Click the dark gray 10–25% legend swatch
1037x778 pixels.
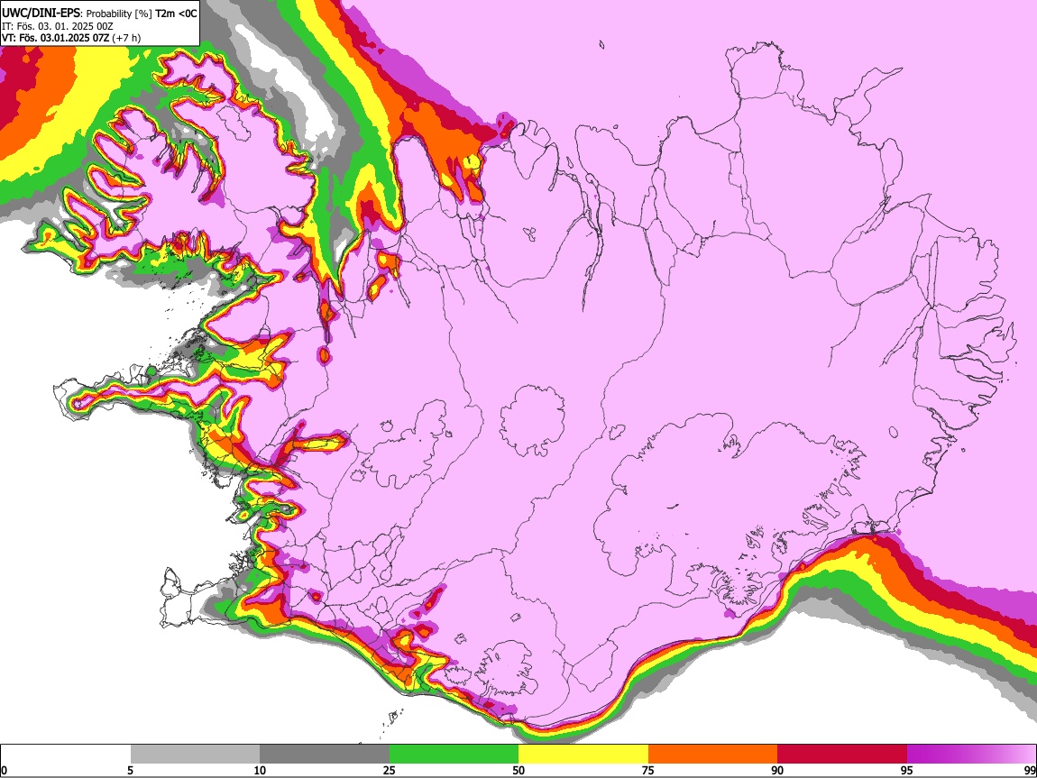(325, 755)
